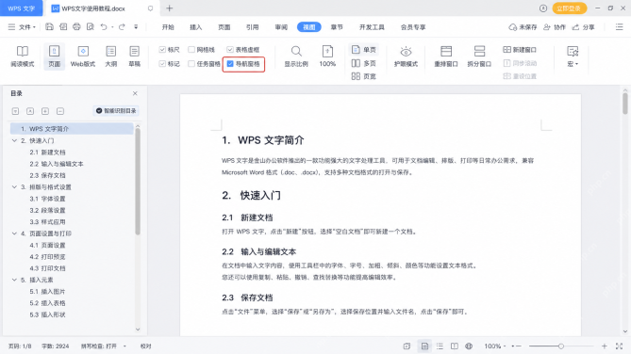The image size is (631, 354).
Task: Click the globe web layout icon in status bar
Action: click(x=469, y=346)
